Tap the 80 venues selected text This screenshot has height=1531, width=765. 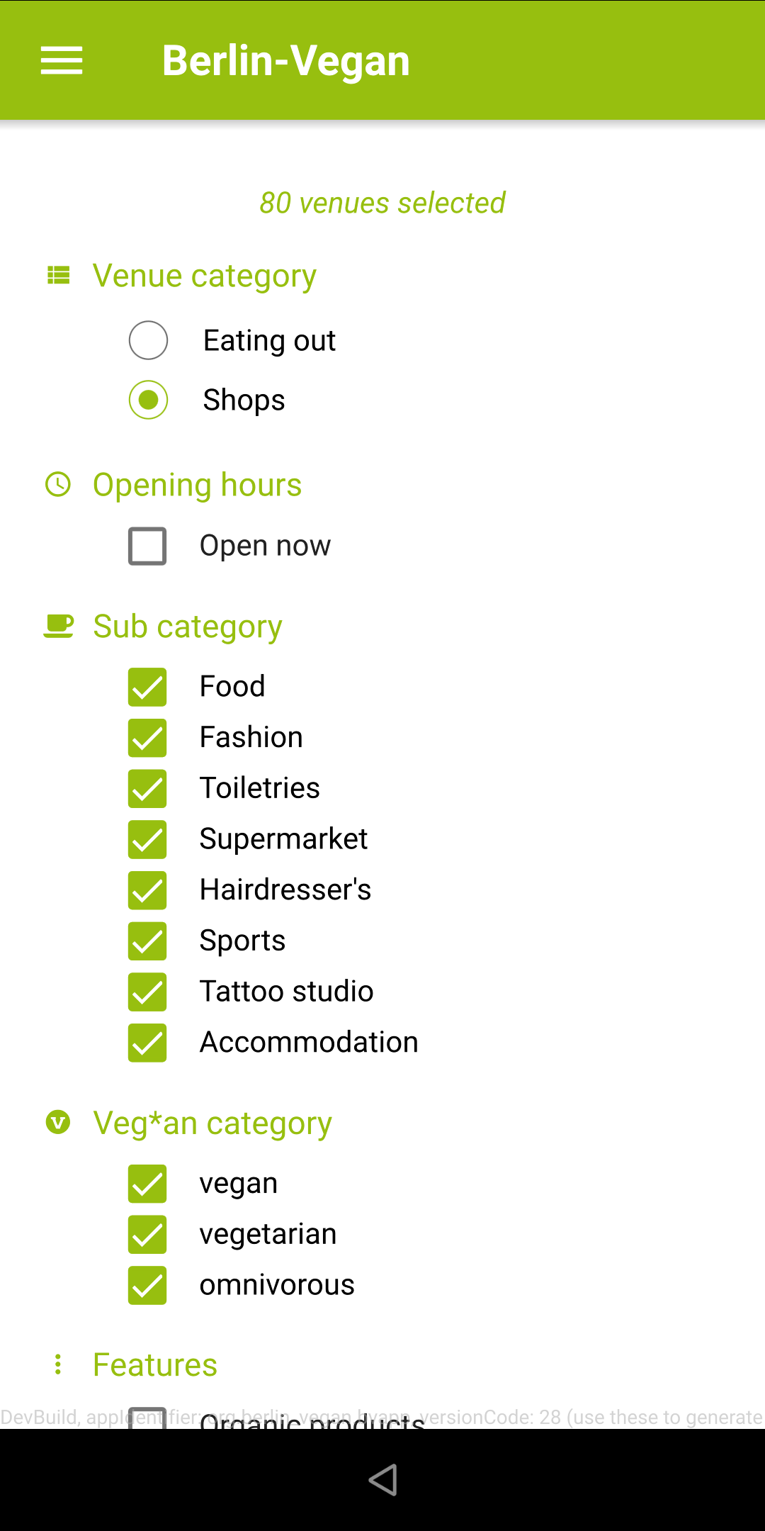(x=382, y=203)
